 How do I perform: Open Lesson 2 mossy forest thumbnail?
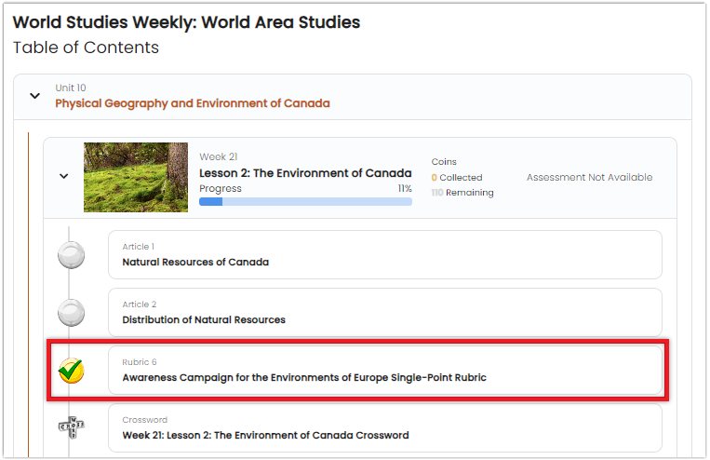[136, 177]
